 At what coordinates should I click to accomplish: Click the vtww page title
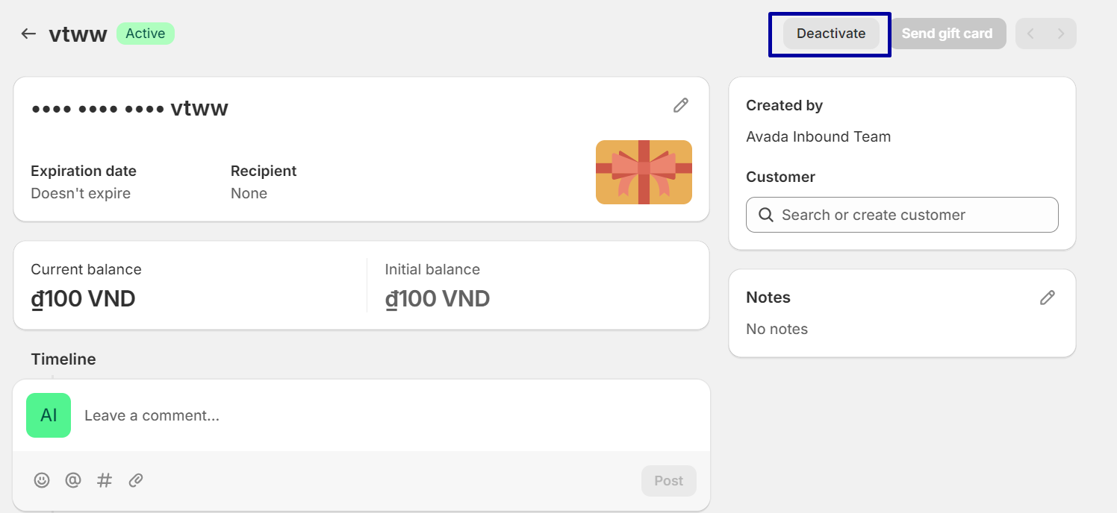pyautogui.click(x=78, y=34)
